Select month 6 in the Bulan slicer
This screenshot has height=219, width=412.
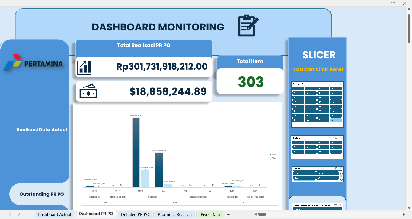click(311, 147)
